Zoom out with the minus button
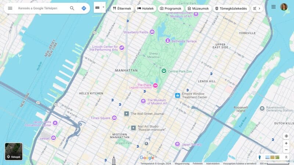294x165 pixels. tap(286, 150)
